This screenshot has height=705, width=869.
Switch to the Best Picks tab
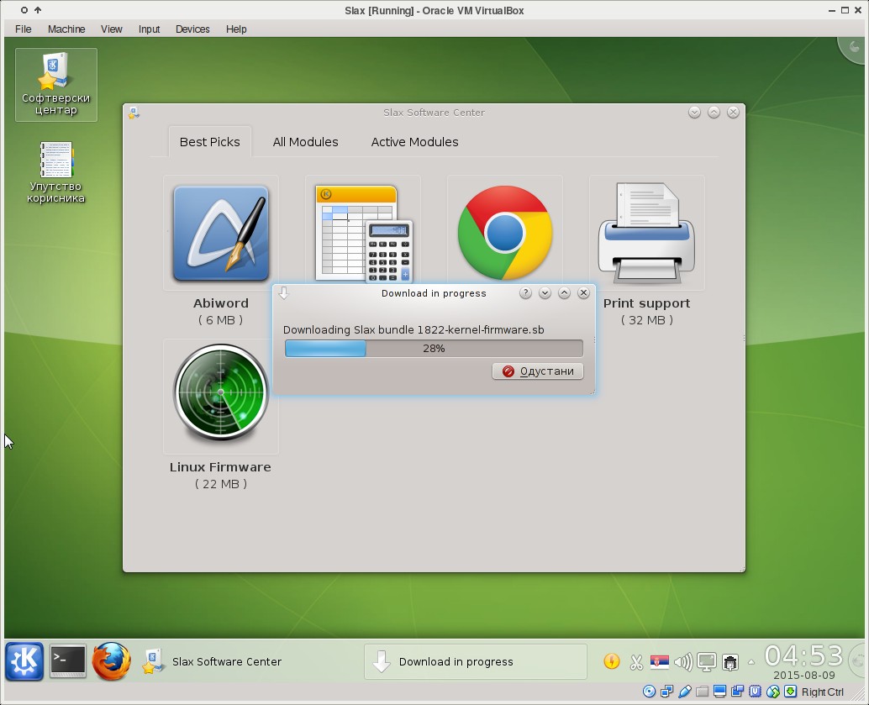(x=209, y=142)
